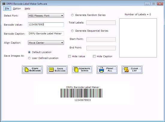Viewport: 165px width, 122px height.
Task: Enable the Hide Value checkbox
Action: click(x=70, y=56)
